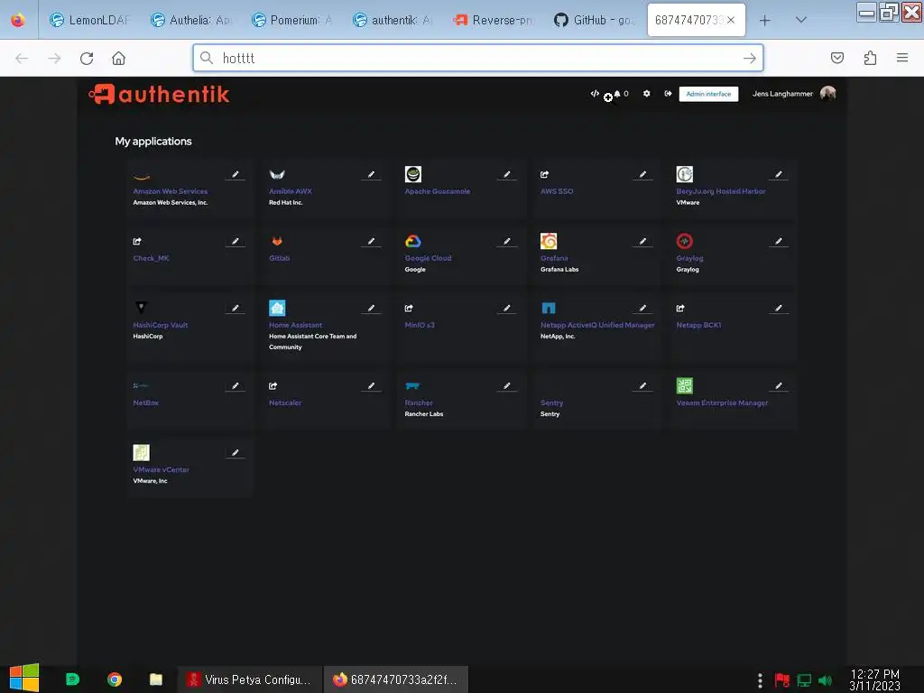Open a new browser tab
Screen dimensions: 924x693
click(764, 21)
